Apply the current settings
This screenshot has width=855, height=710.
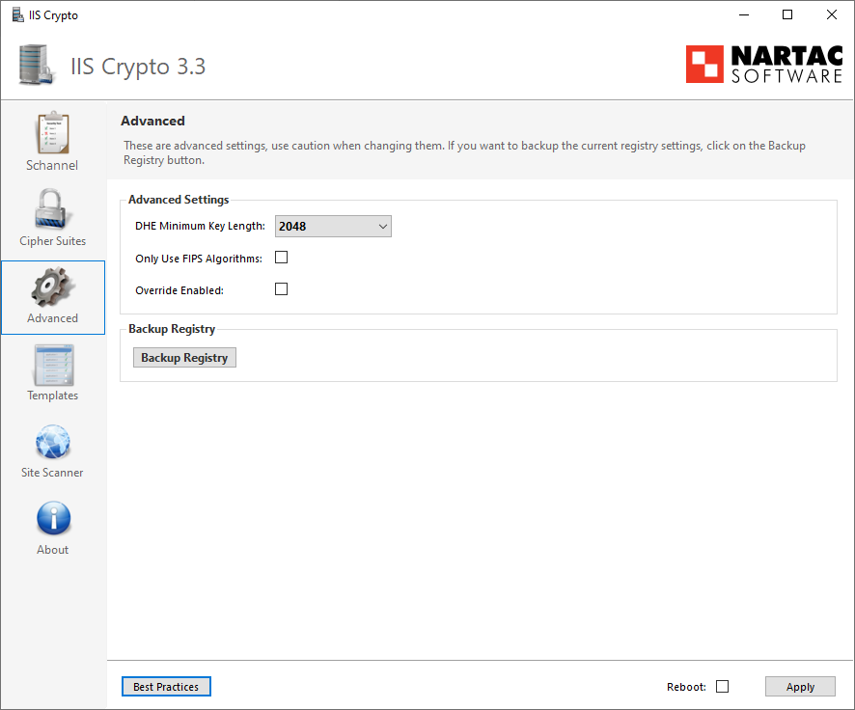coord(800,687)
